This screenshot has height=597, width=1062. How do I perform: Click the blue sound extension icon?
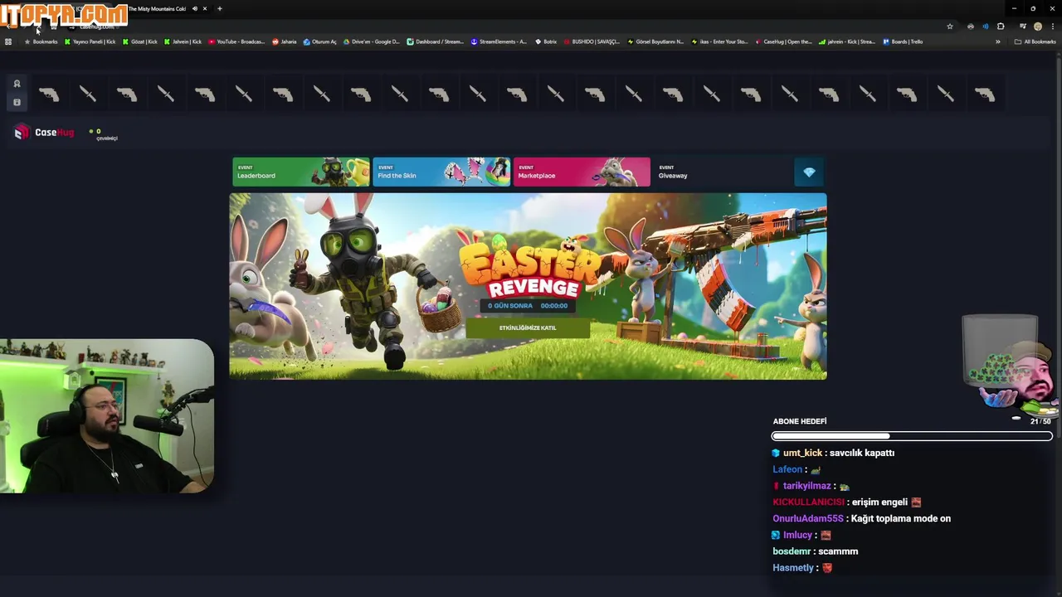[986, 27]
